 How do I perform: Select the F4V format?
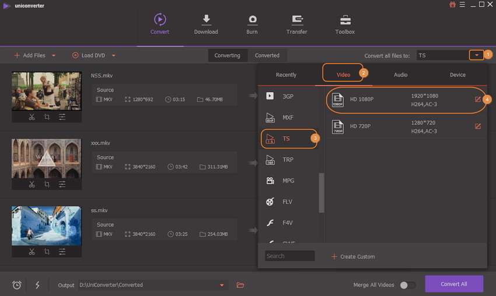tap(288, 223)
